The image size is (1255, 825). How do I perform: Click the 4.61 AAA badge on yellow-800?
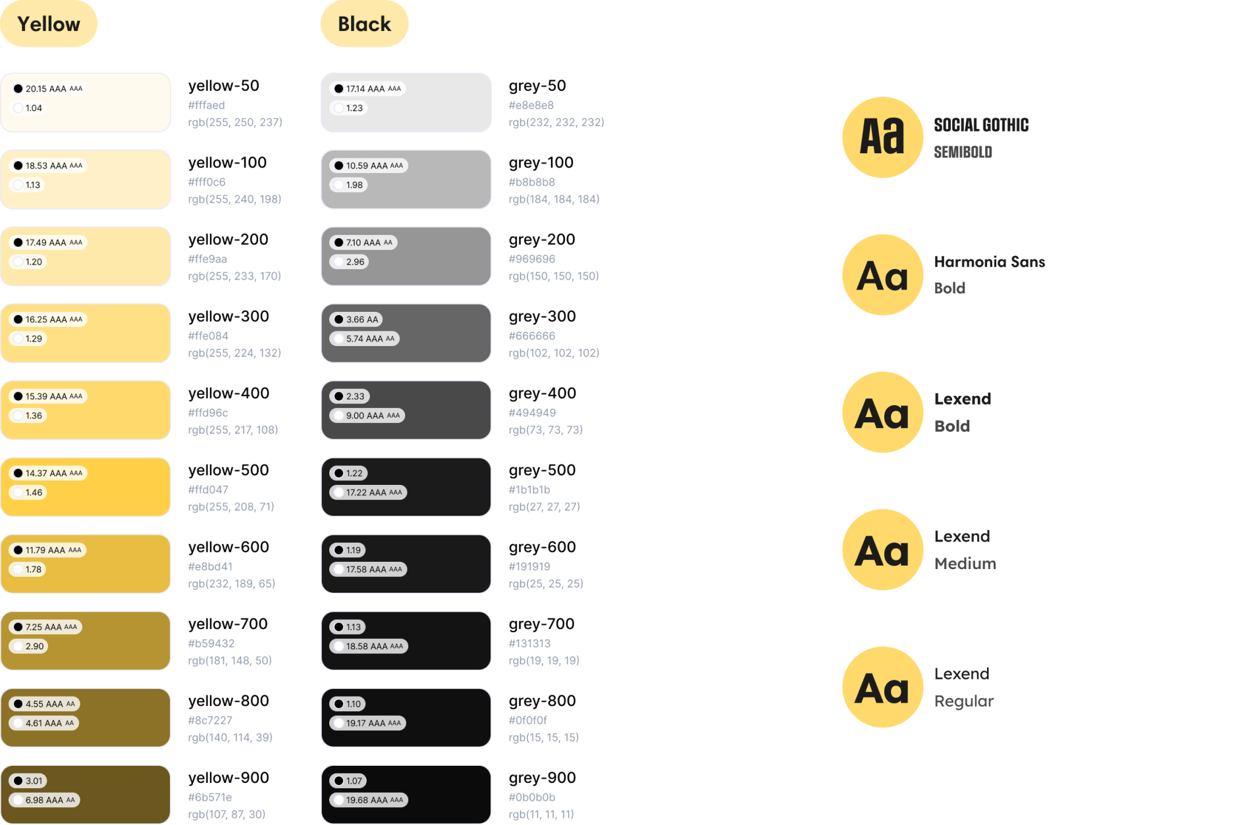[x=44, y=723]
